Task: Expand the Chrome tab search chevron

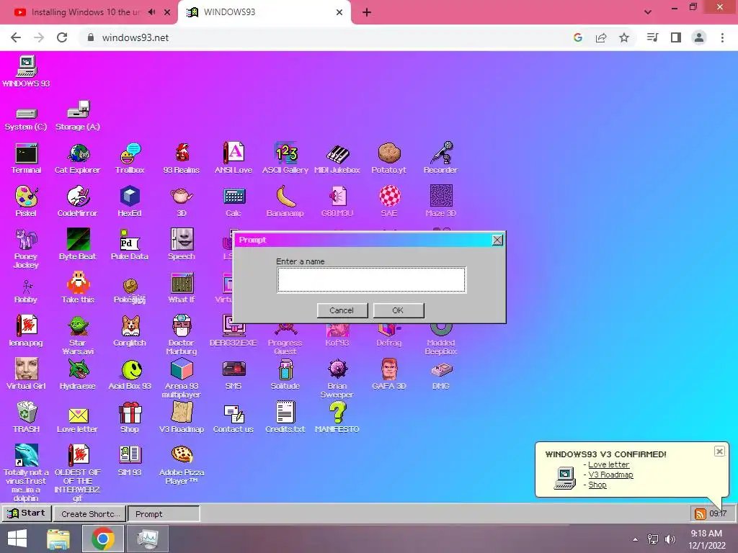Action: pyautogui.click(x=648, y=12)
